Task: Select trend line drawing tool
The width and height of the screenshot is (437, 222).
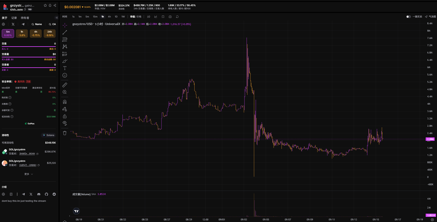Action: point(65,32)
